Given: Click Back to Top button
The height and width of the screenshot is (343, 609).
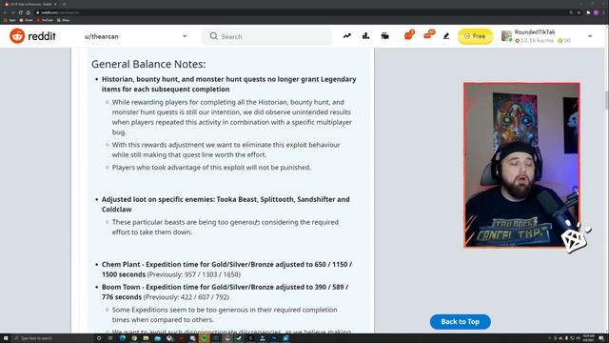Looking at the screenshot, I should pos(460,322).
